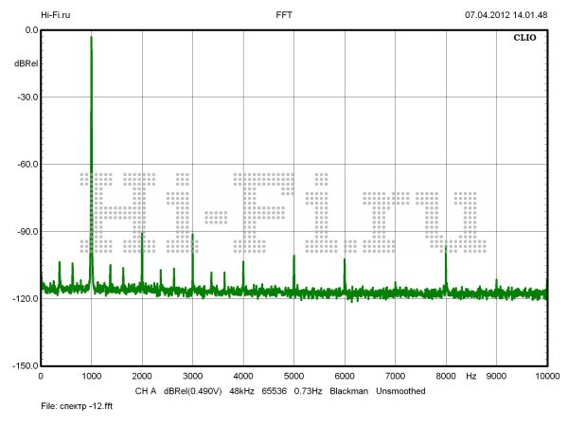568x426 pixels.
Task: Click the harmonic peak at 5000 Hz
Action: point(294,257)
